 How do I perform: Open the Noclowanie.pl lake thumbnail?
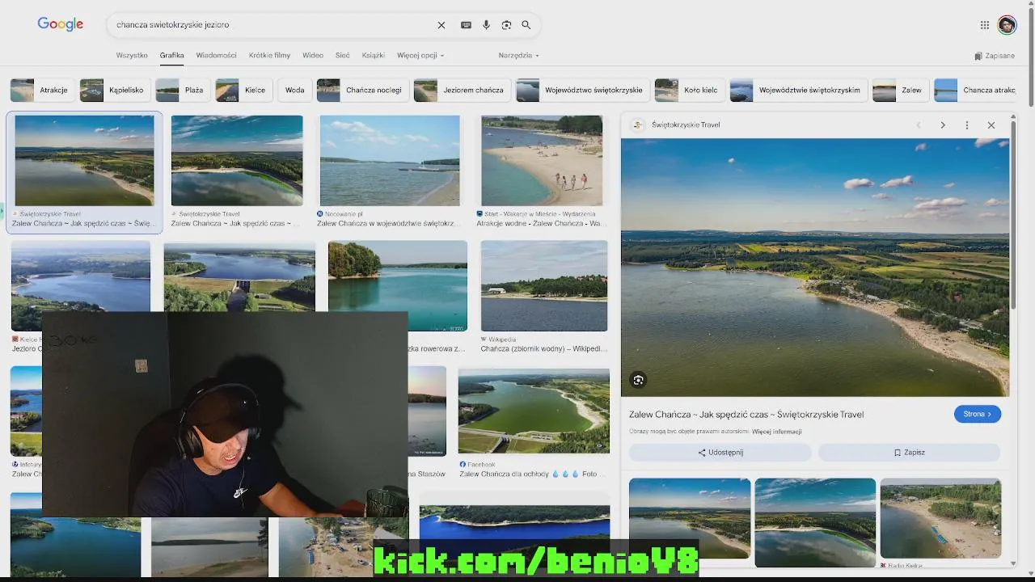pyautogui.click(x=390, y=160)
